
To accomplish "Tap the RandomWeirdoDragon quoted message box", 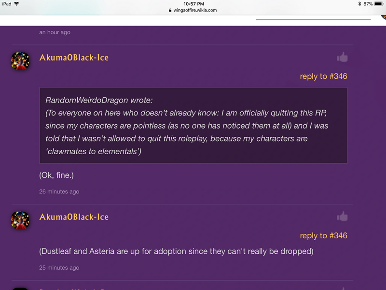I will click(x=193, y=125).
